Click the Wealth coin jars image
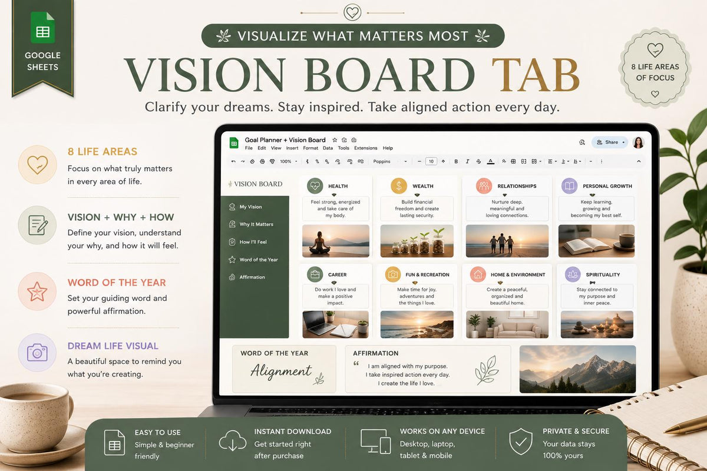Screen dimensions: 707x471 point(417,241)
